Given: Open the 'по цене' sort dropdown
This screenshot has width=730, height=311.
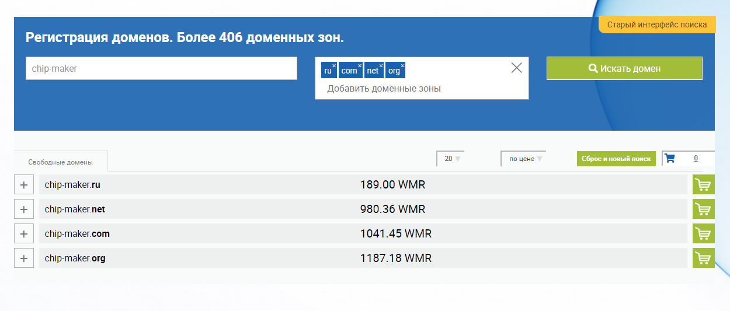Looking at the screenshot, I should tap(523, 159).
